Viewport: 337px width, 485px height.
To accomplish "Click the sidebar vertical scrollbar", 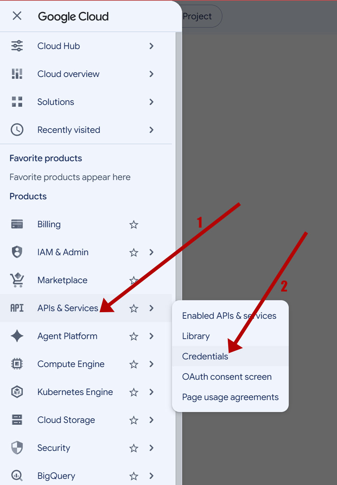I will [178, 258].
